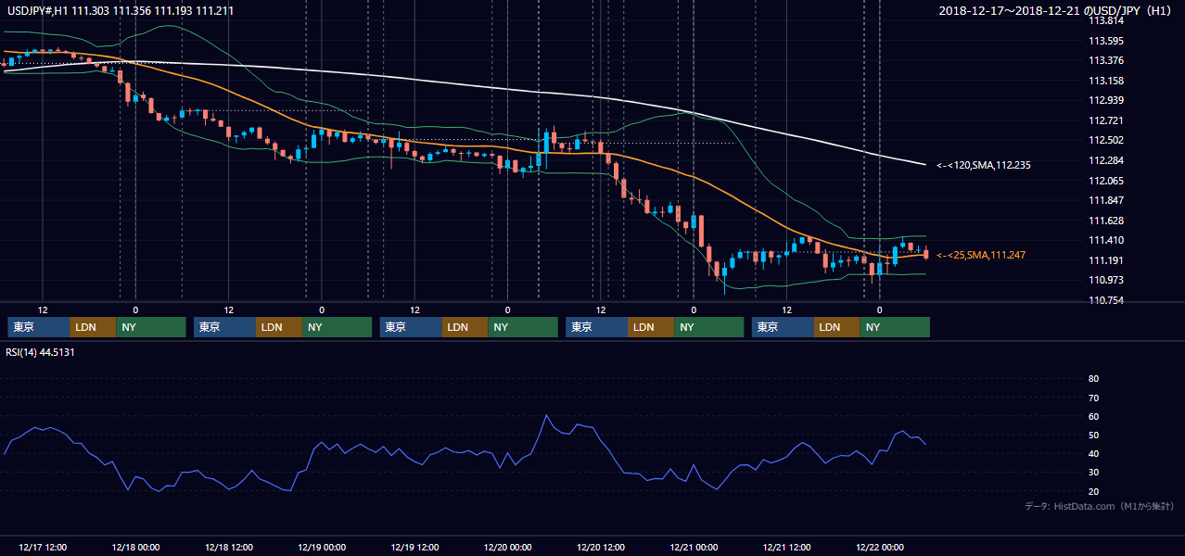This screenshot has height=556, width=1185.
Task: Click price axis value 111.191
Action: coord(1106,260)
